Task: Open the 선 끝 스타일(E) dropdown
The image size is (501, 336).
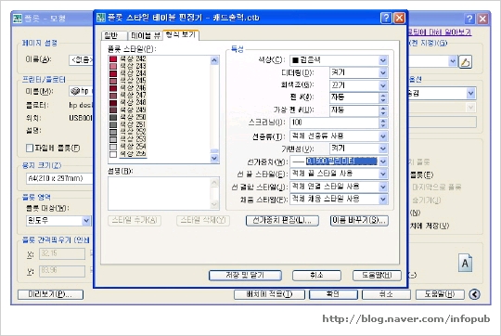Action: coord(383,174)
